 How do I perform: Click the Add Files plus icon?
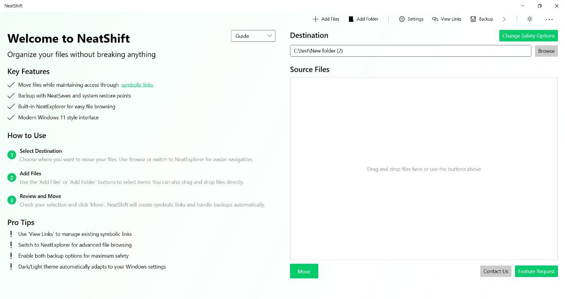315,19
